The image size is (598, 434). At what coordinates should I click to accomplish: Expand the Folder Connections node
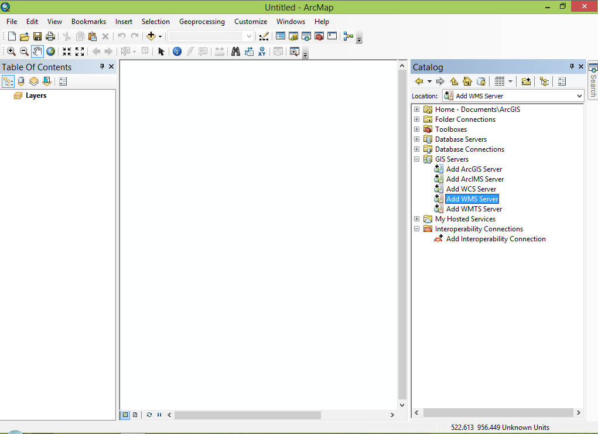[417, 119]
